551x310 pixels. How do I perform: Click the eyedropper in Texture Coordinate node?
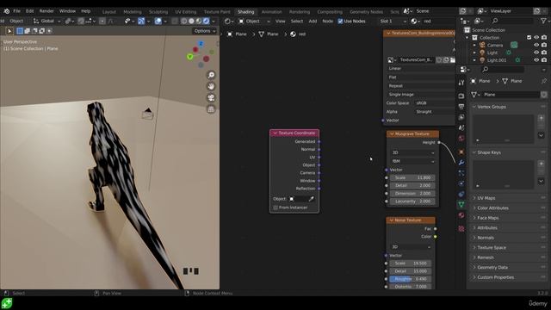click(311, 199)
